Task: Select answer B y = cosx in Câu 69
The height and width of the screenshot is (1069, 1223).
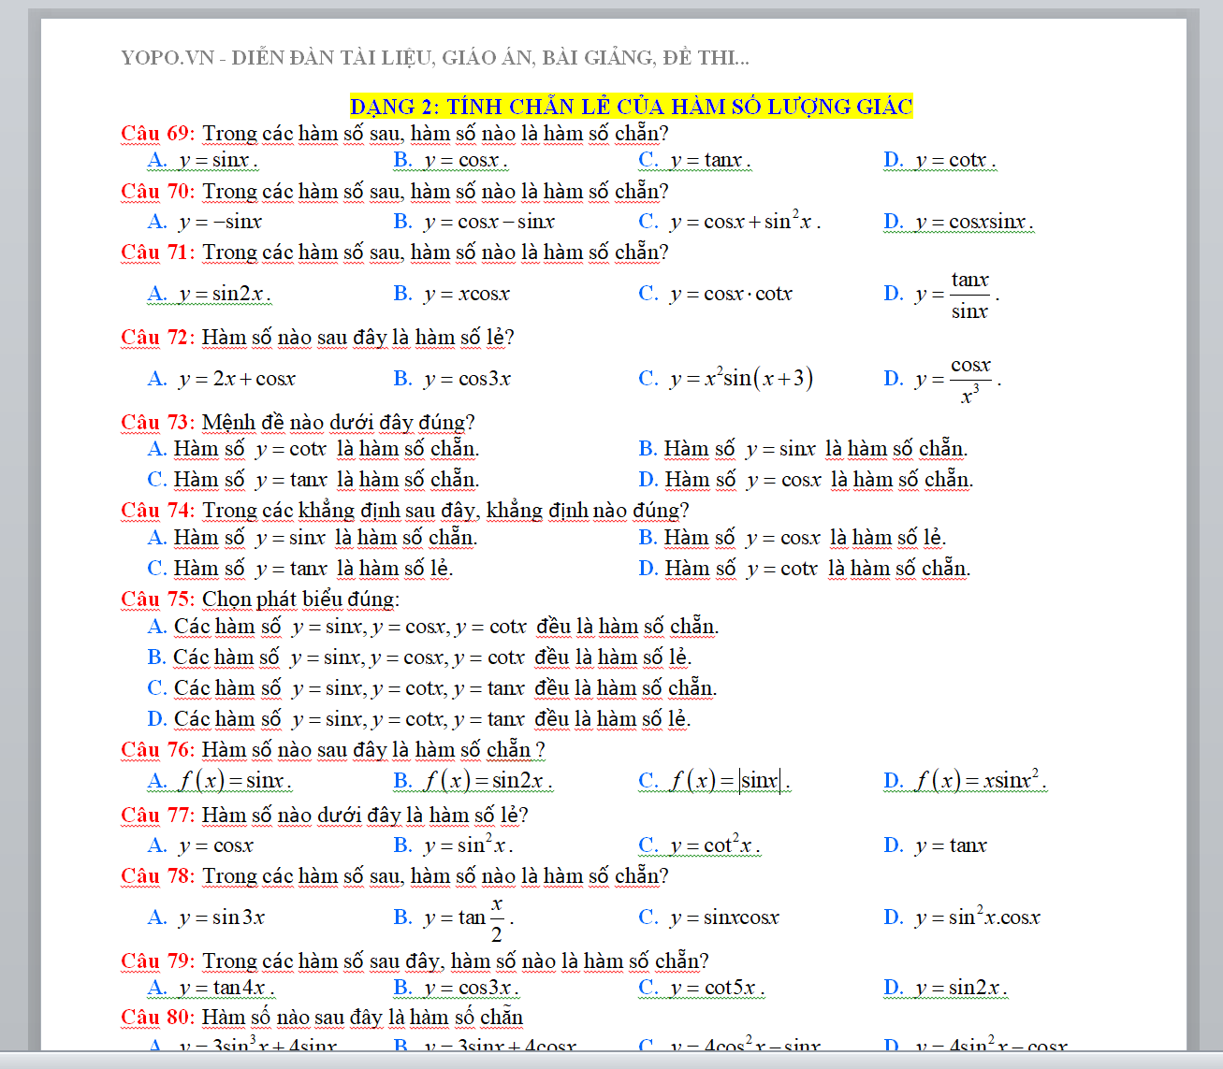Action: (451, 160)
